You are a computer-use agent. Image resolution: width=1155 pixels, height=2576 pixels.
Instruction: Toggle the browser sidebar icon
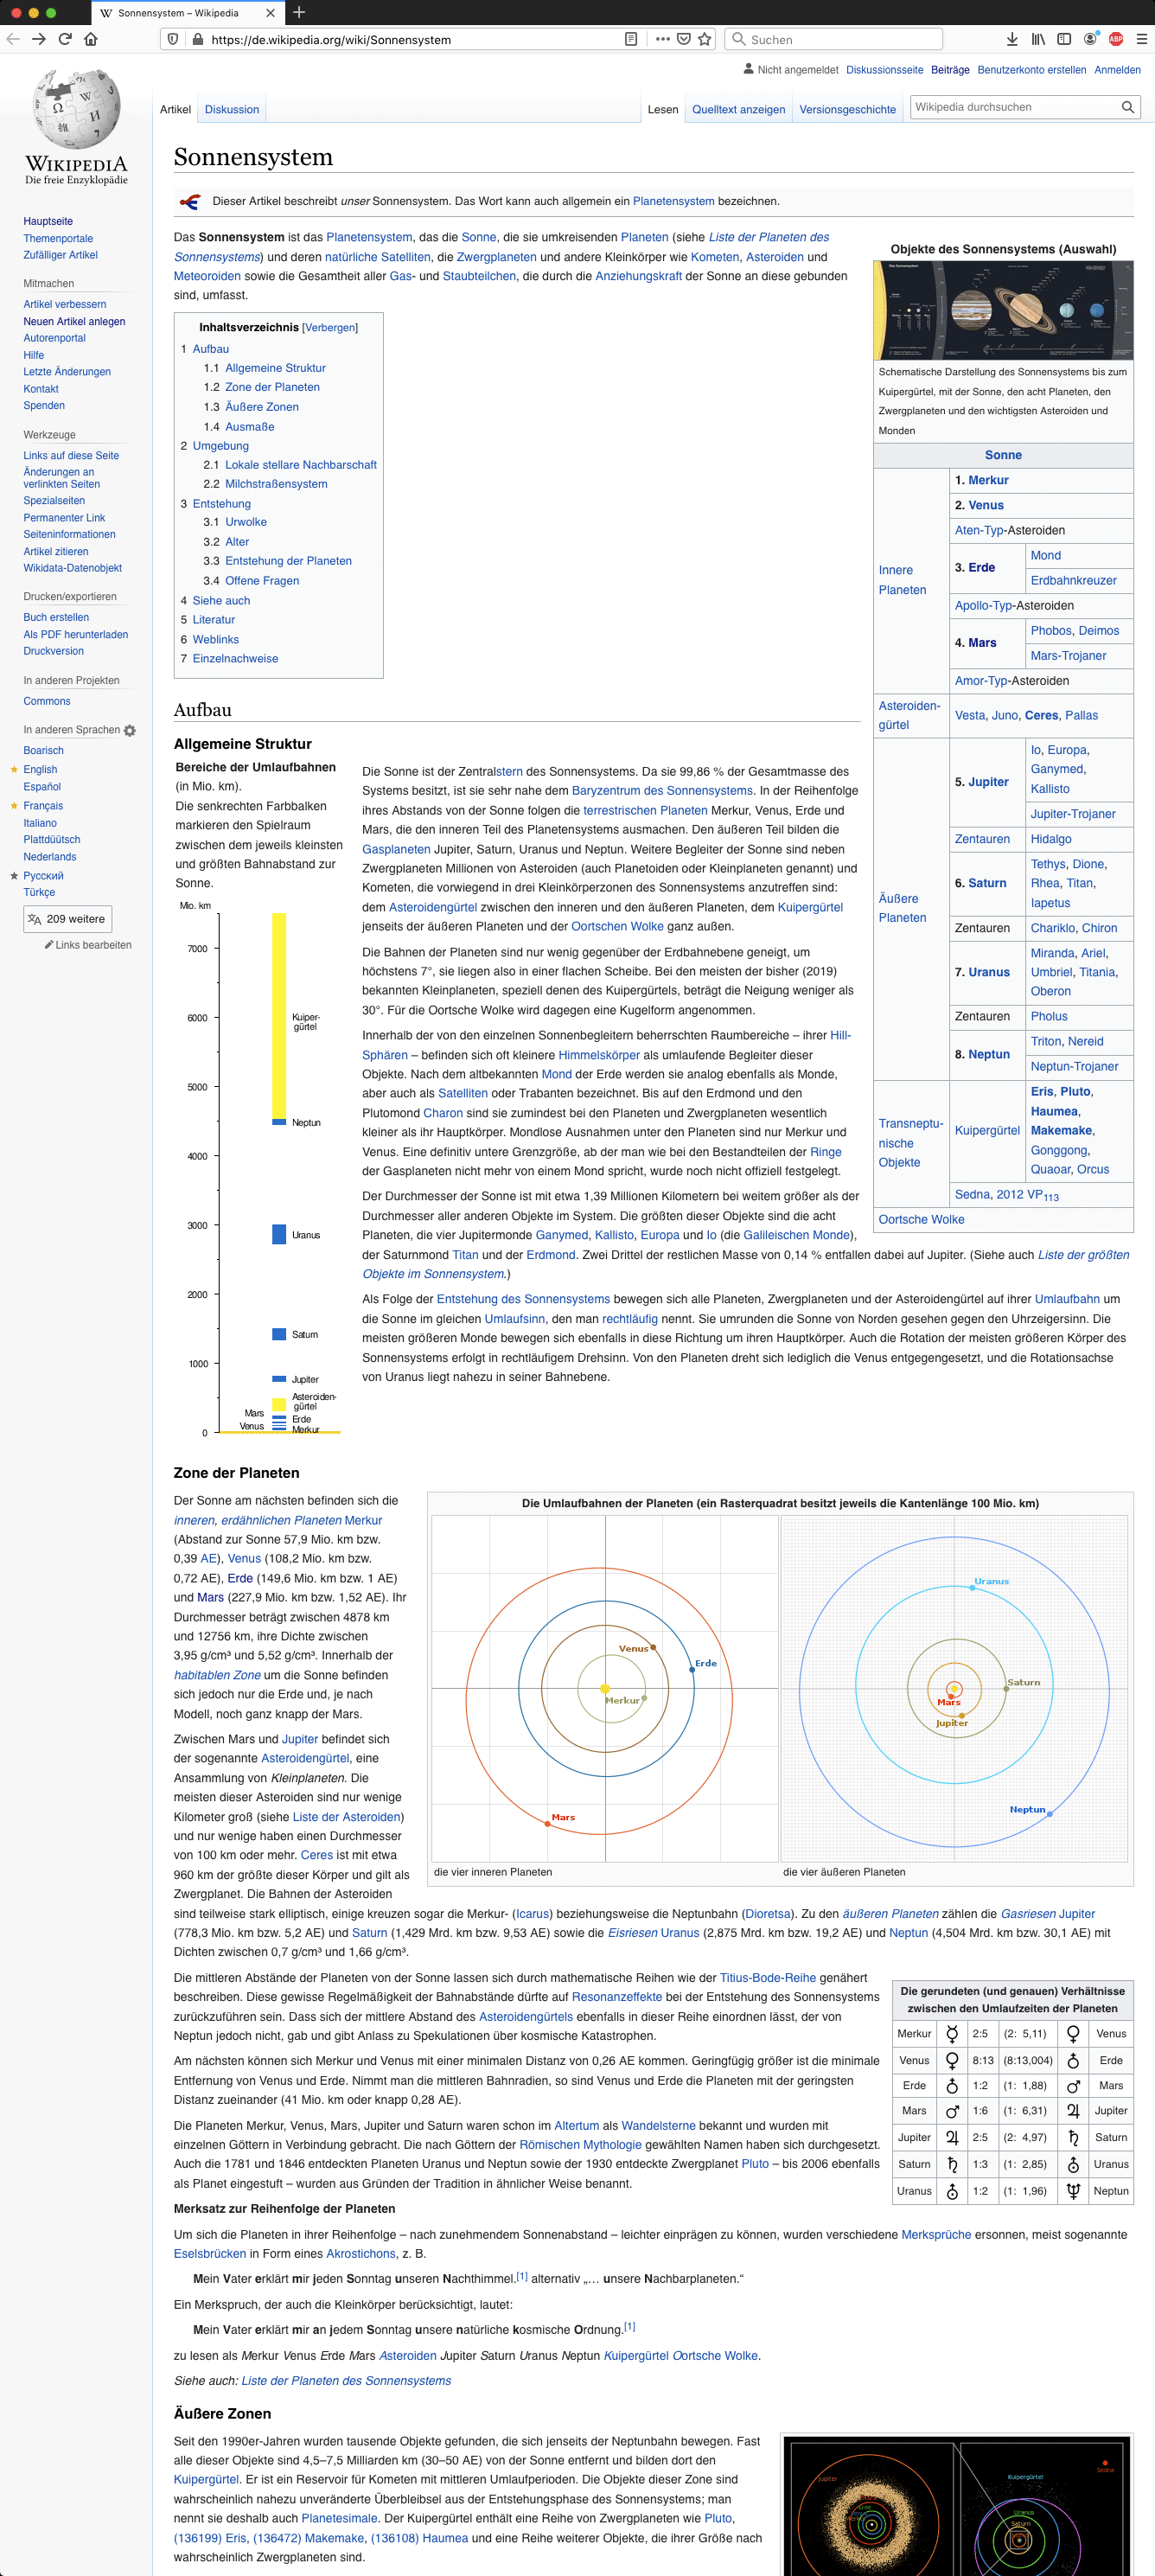pos(1064,39)
